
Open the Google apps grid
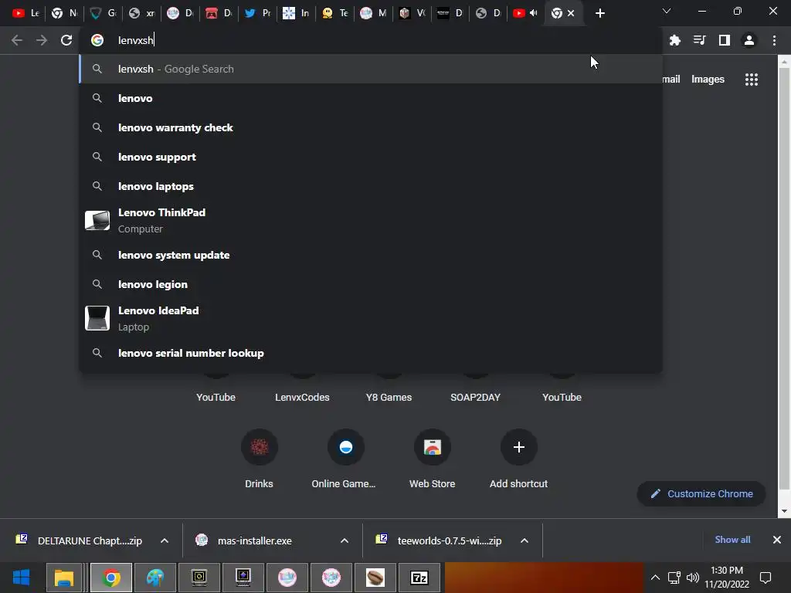point(751,80)
